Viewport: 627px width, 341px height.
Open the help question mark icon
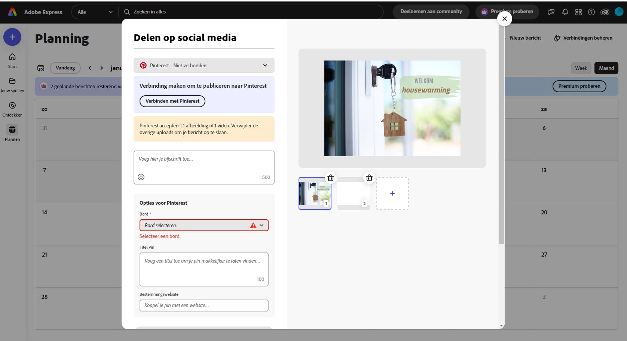click(591, 12)
